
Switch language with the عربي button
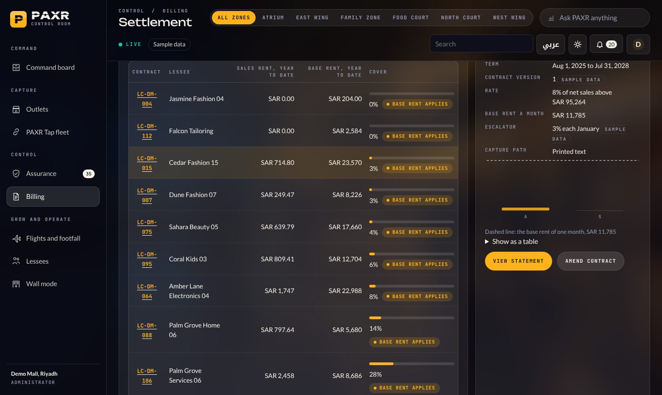click(551, 45)
